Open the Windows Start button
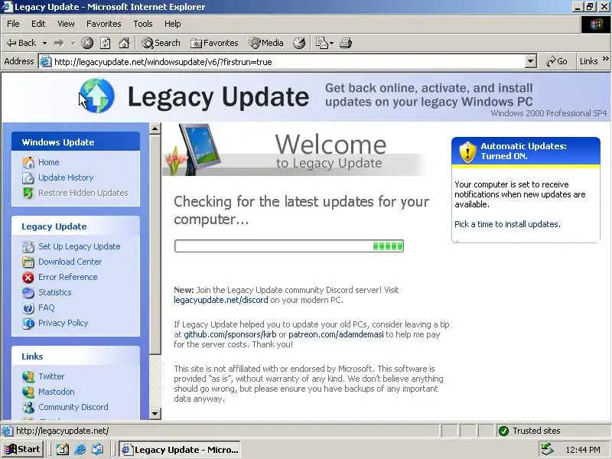Image resolution: width=612 pixels, height=459 pixels. (x=22, y=449)
